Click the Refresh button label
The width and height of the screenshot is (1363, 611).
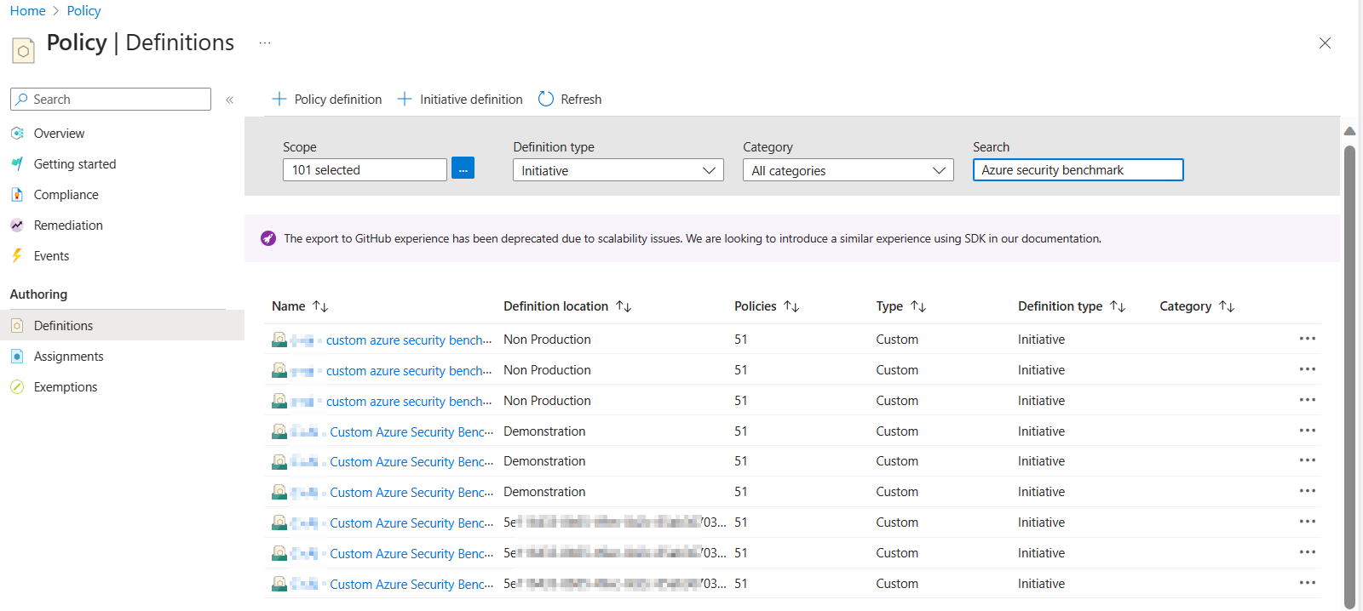(x=581, y=100)
